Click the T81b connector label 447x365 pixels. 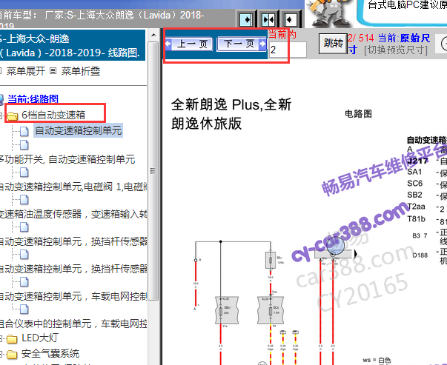point(416,218)
